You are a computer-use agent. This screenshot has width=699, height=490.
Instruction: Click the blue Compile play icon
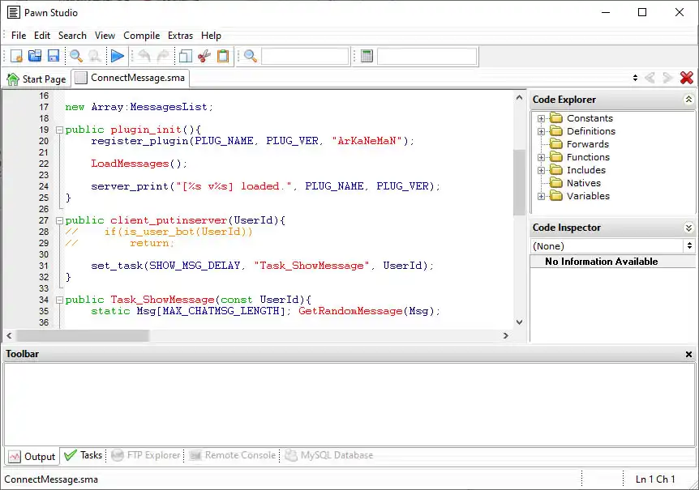[118, 56]
